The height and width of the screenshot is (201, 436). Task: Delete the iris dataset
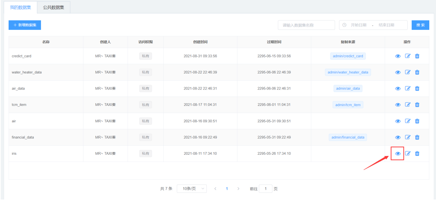[417, 153]
